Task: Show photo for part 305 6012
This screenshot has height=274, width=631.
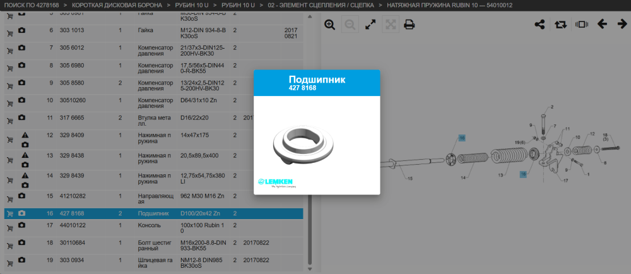Action: pyautogui.click(x=21, y=47)
